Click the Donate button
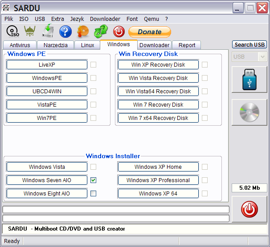This screenshot has width=270, height=247. click(150, 32)
